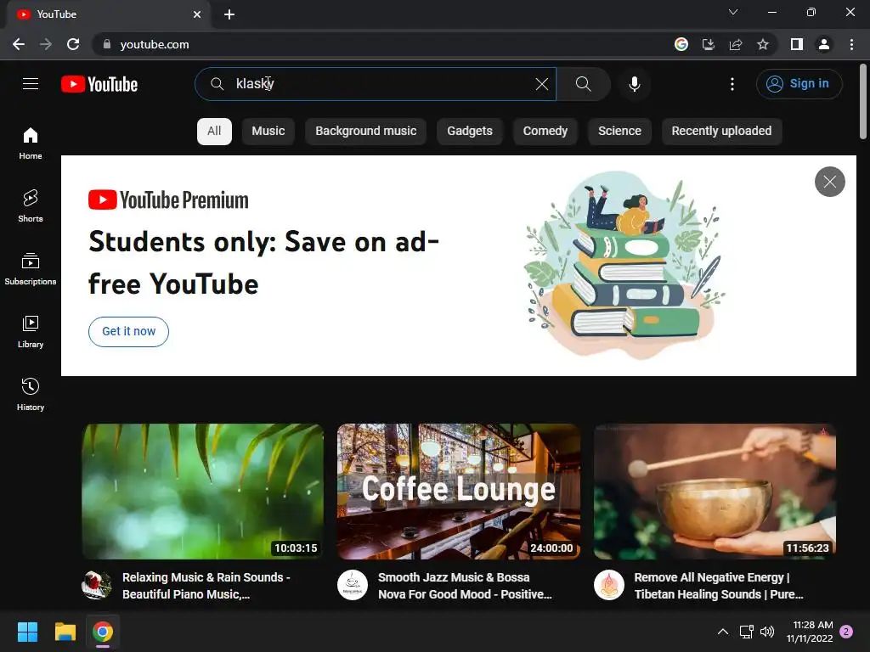Open the clock and date panel
870x652 pixels.
click(810, 632)
